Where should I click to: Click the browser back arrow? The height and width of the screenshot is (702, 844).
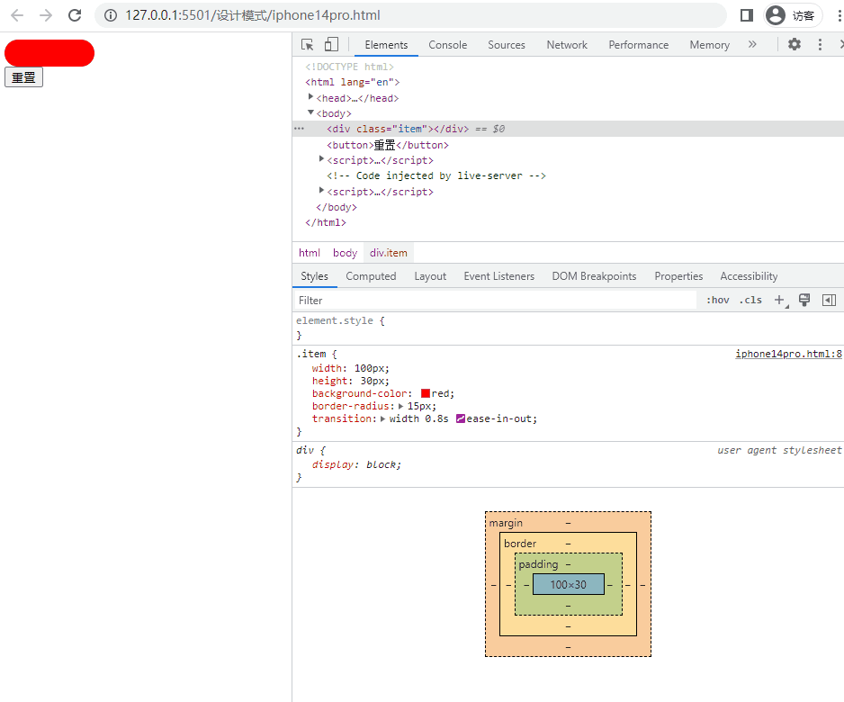[17, 15]
